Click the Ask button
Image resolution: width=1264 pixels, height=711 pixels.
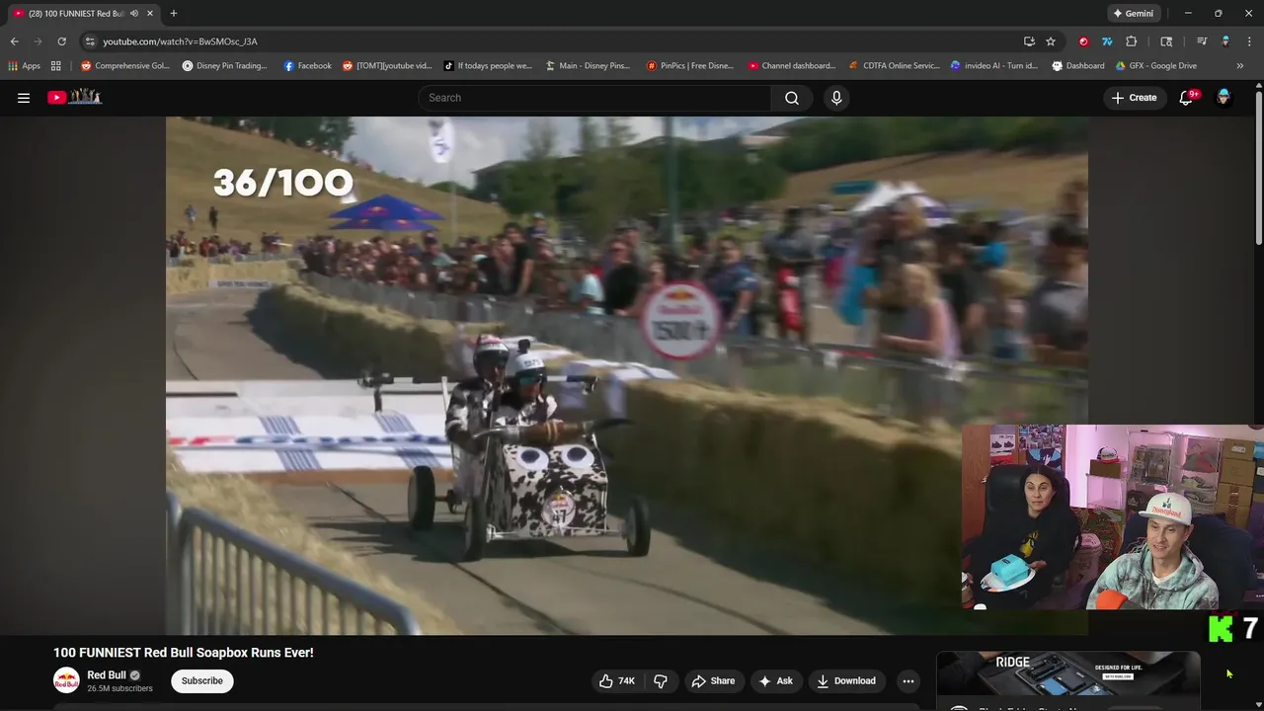click(775, 680)
